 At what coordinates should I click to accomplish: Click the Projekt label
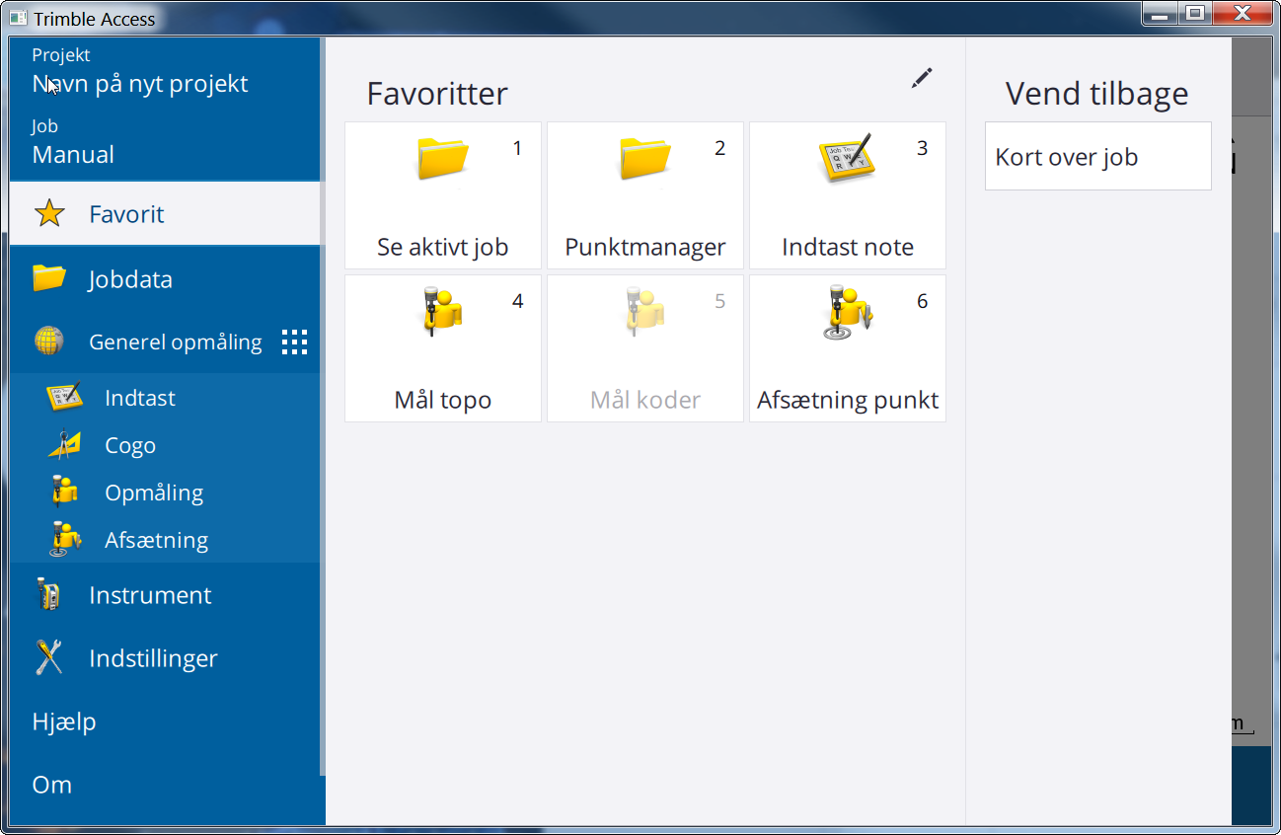[x=61, y=55]
